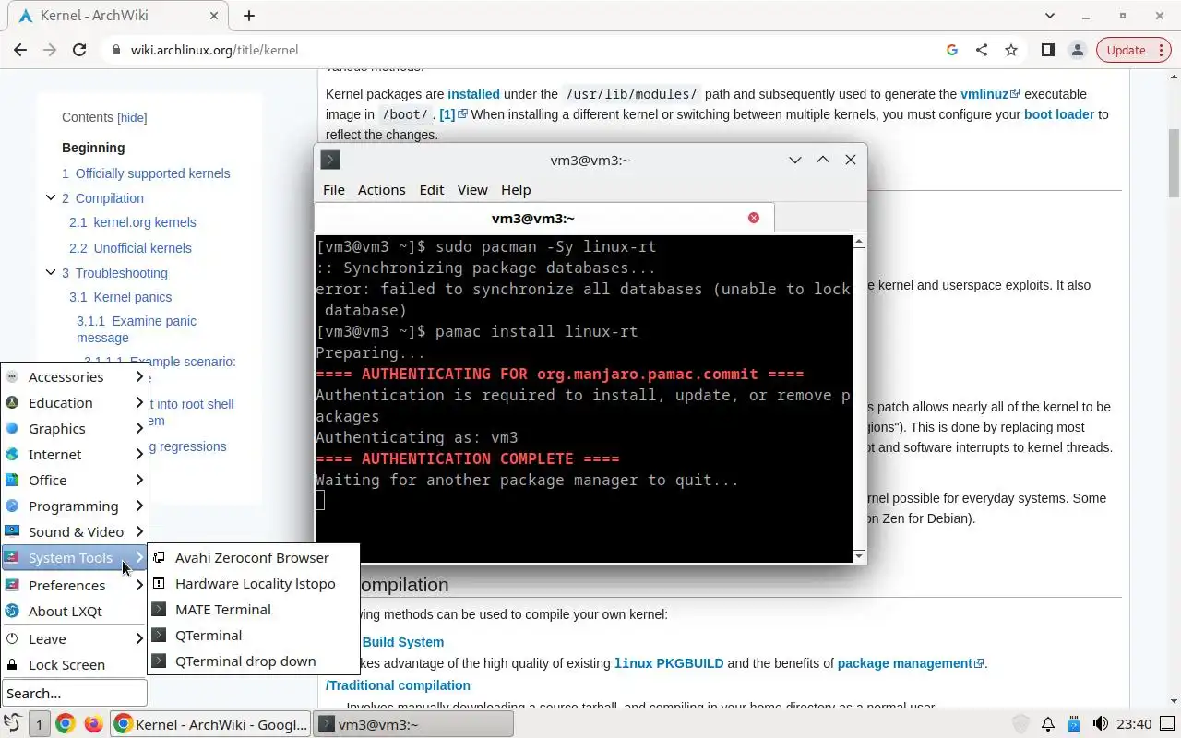The width and height of the screenshot is (1181, 738).
Task: Close the vm3@vm3 terminal tab
Action: 754,218
